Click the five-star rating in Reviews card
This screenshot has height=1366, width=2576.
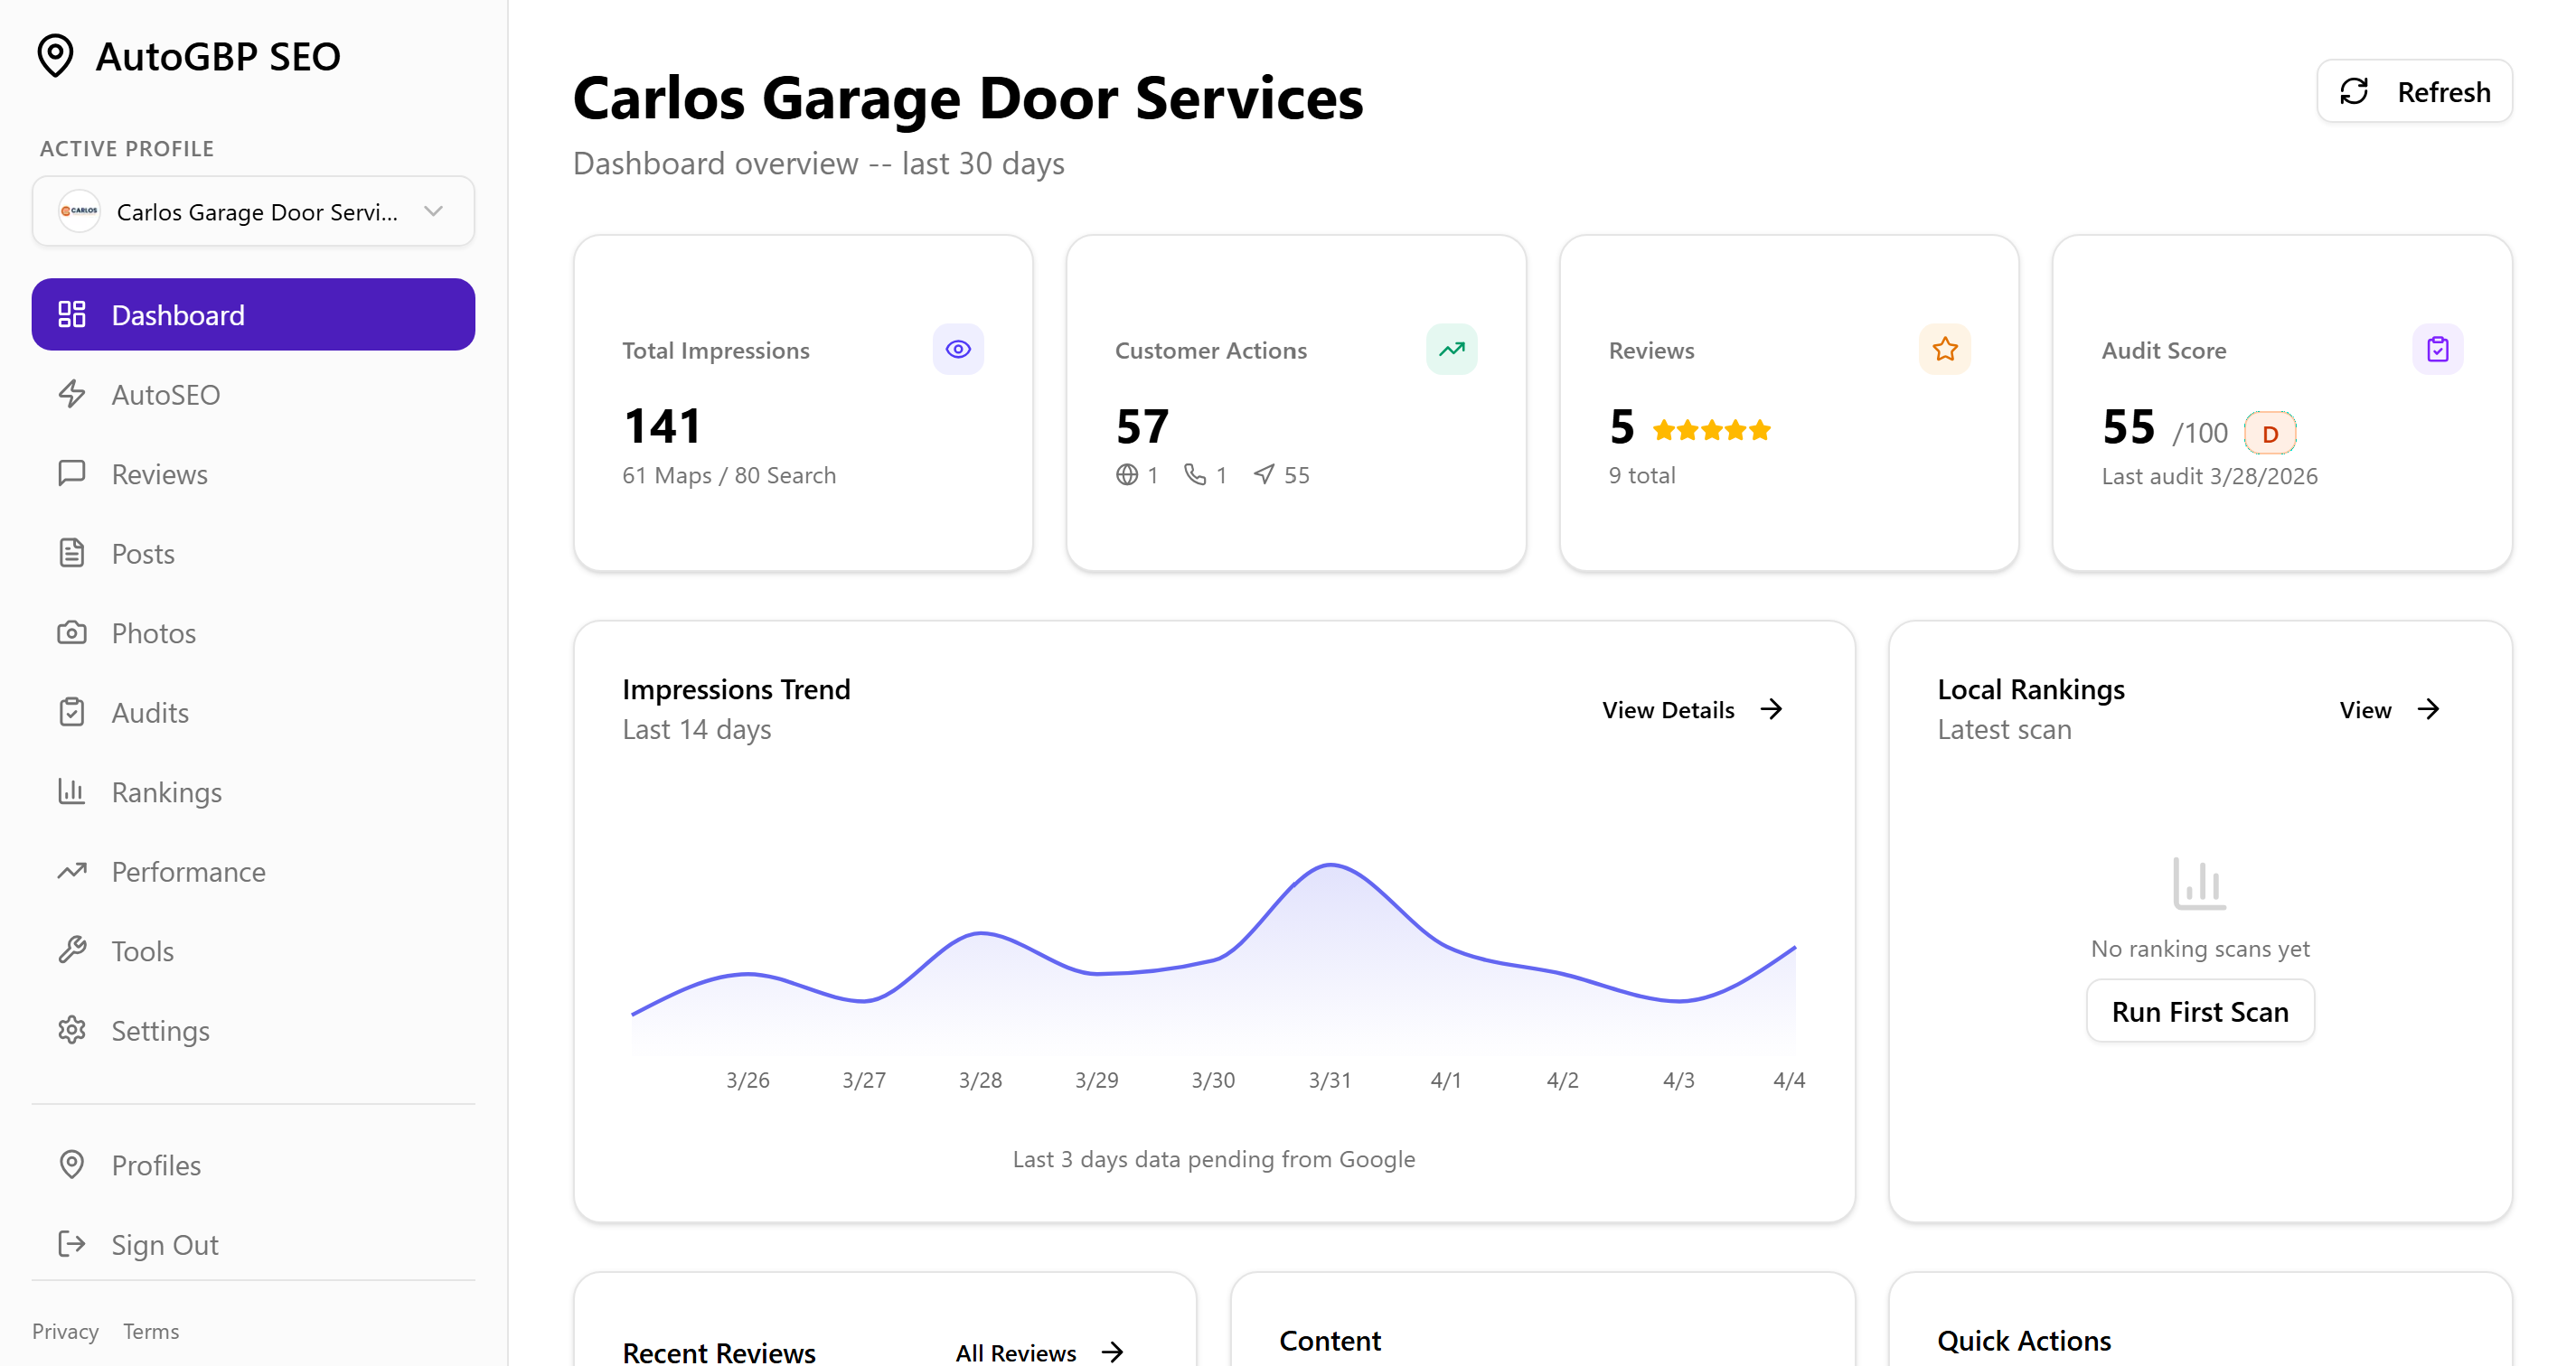[1710, 431]
